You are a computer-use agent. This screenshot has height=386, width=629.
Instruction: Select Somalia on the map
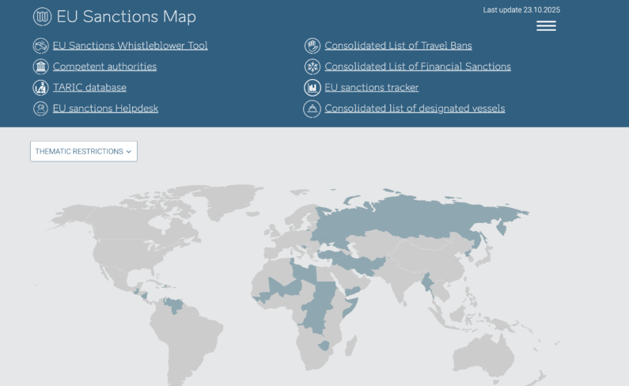350,308
